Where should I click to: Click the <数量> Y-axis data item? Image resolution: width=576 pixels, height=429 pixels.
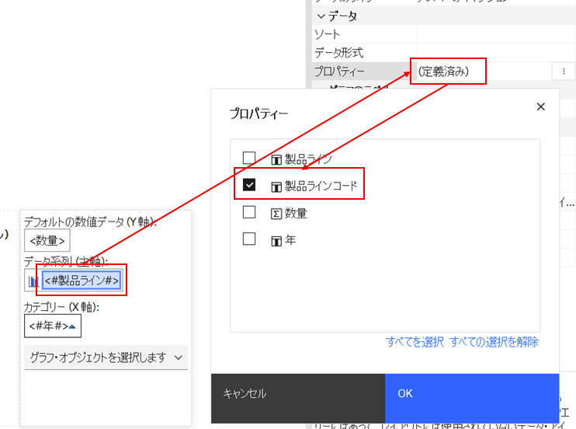pyautogui.click(x=47, y=241)
